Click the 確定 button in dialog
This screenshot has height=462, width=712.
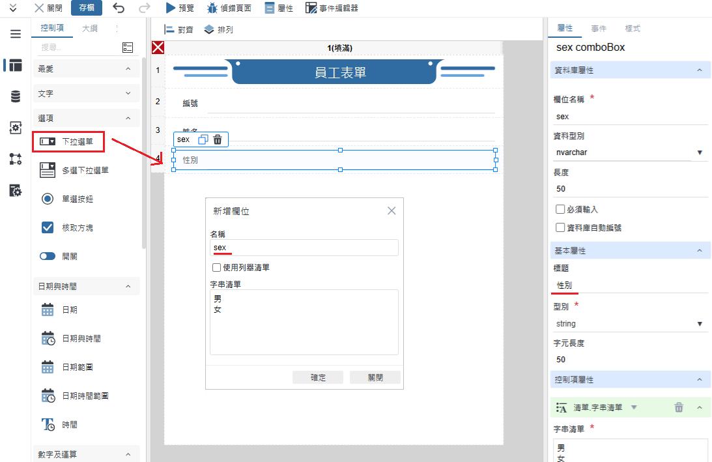point(318,377)
